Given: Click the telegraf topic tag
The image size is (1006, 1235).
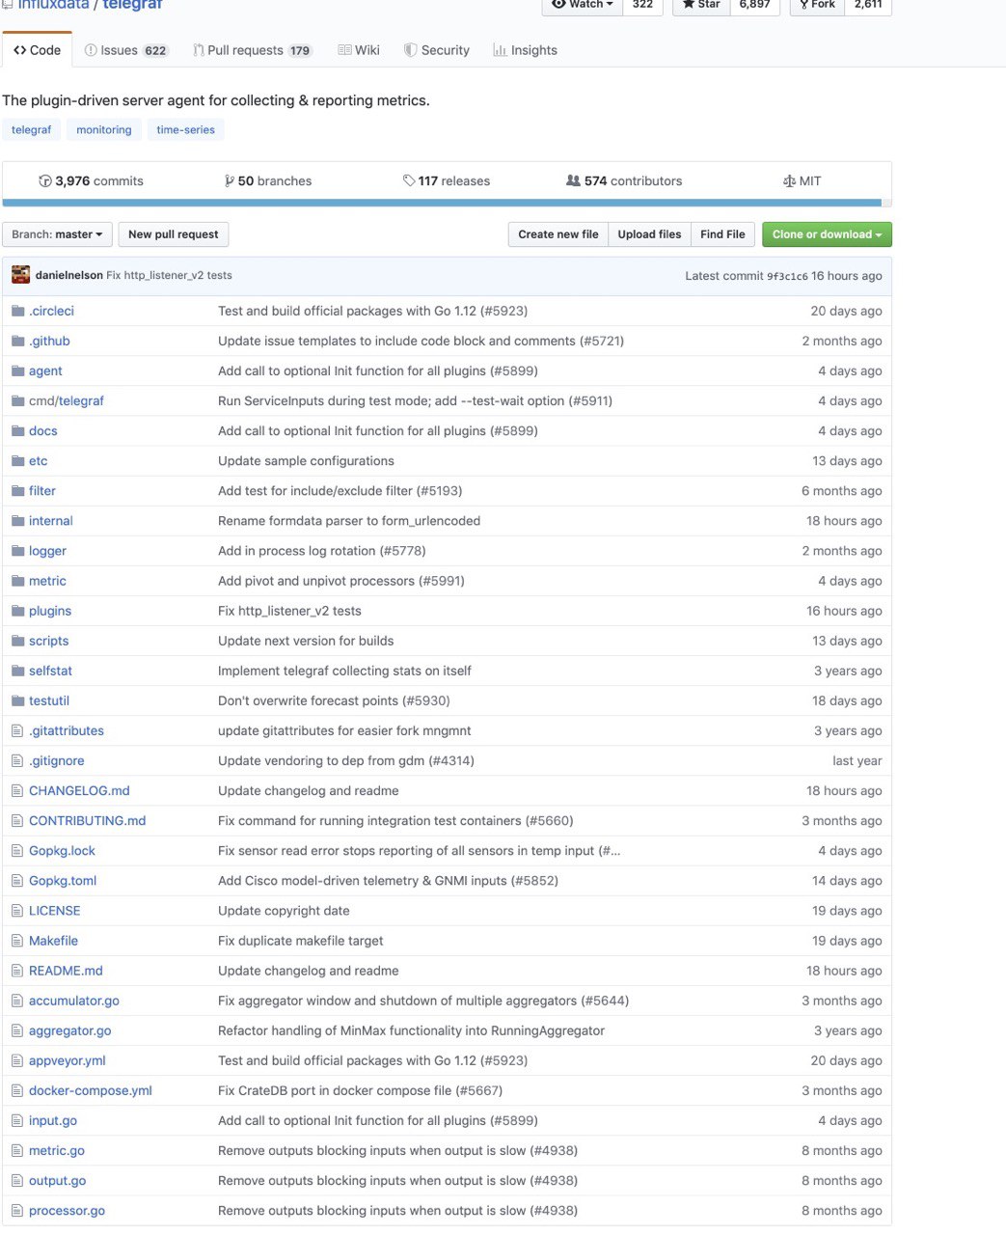Looking at the screenshot, I should [32, 129].
